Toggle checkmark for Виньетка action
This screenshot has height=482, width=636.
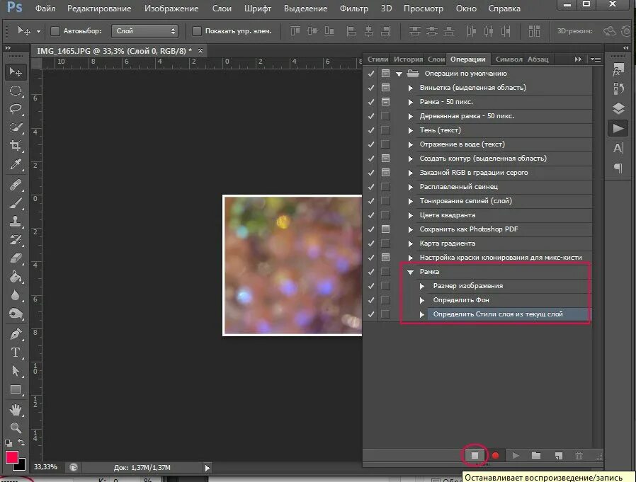370,88
